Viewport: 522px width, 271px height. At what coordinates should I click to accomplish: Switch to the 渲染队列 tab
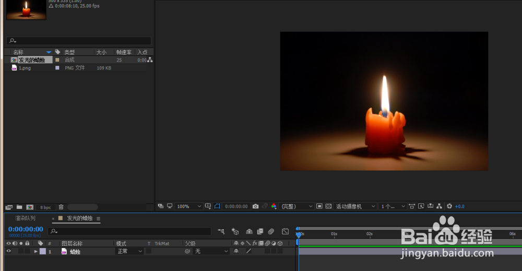pyautogui.click(x=25, y=218)
